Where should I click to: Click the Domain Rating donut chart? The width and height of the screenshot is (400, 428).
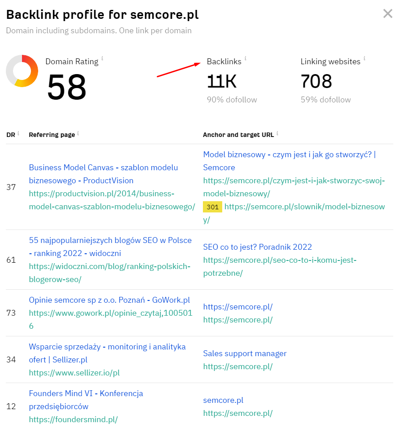[x=22, y=71]
